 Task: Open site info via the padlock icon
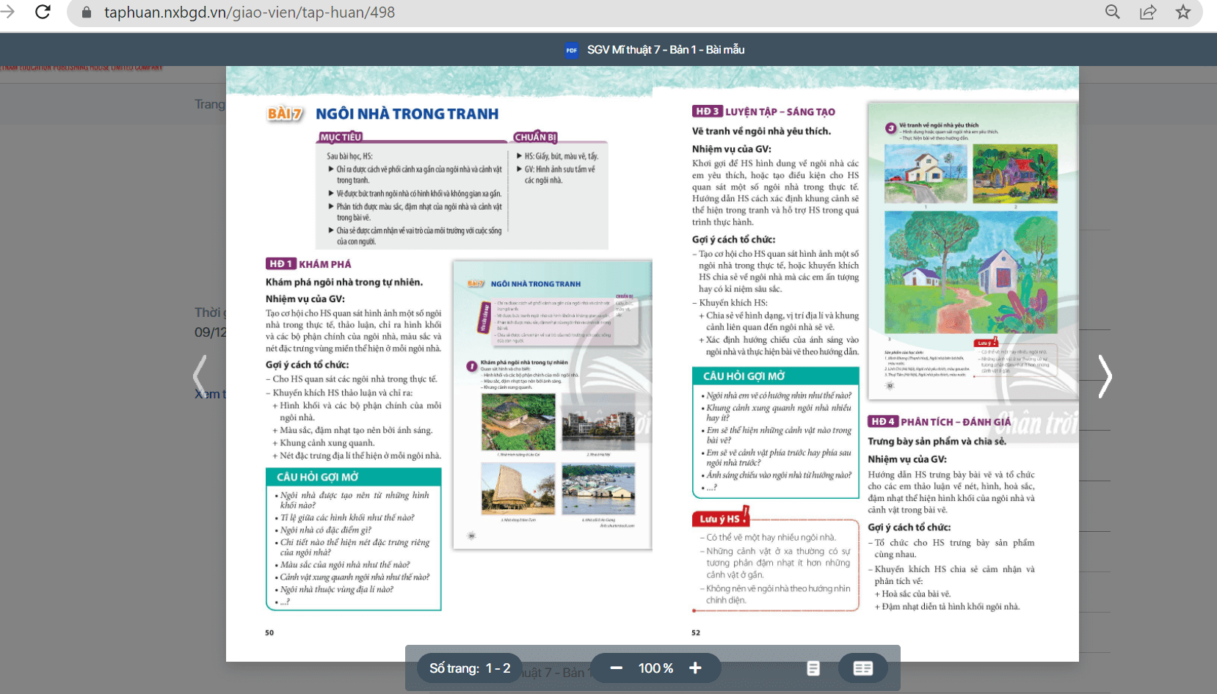point(87,12)
